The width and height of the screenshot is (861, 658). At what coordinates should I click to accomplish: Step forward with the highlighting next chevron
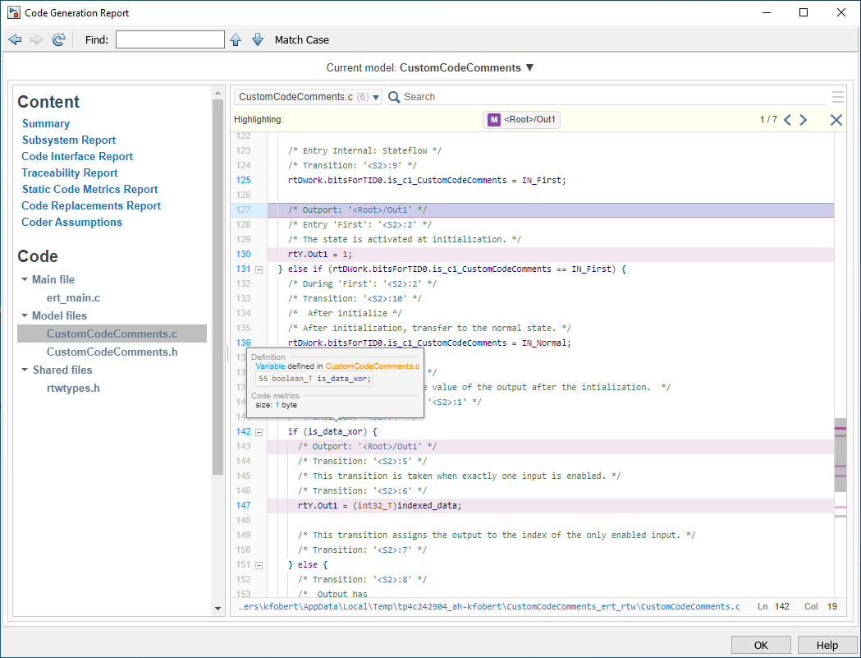pyautogui.click(x=803, y=119)
